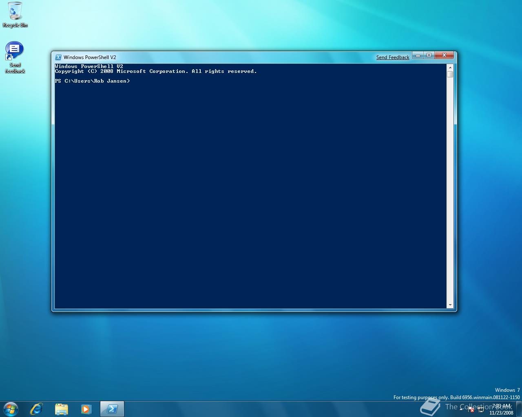Viewport: 522px width, 417px height.
Task: Click the PS C:\Users\Rob Jansen> prompt line
Action: click(x=92, y=81)
